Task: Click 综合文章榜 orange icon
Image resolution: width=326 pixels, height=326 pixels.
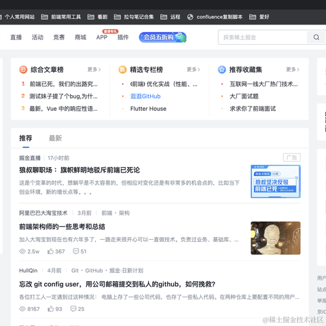Action: [23, 69]
